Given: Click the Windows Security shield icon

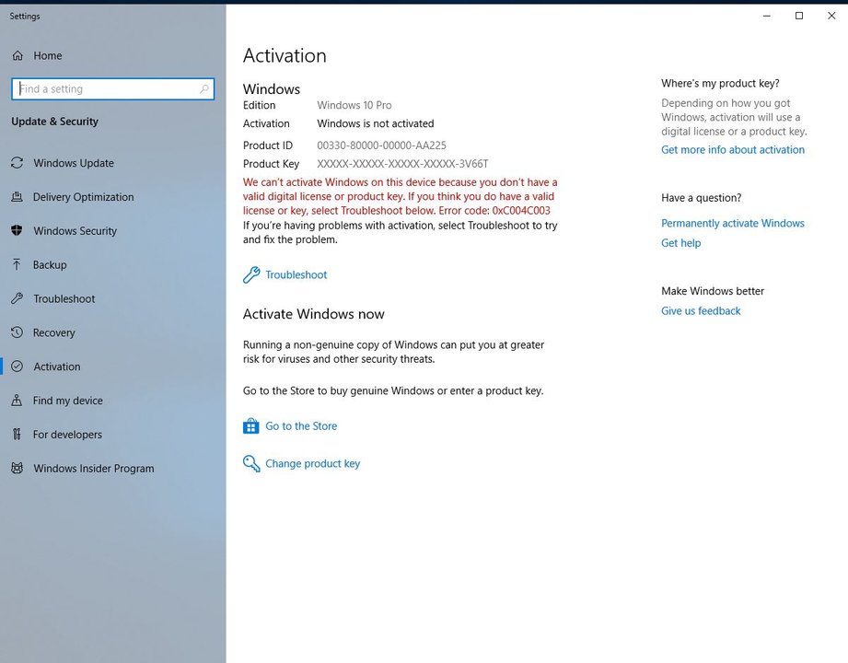Looking at the screenshot, I should 17,231.
